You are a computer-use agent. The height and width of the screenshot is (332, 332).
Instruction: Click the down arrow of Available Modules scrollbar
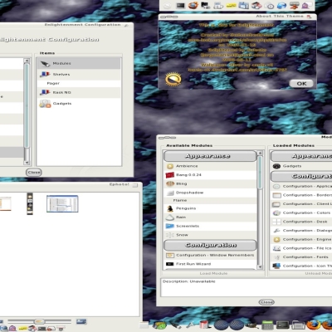coord(260,267)
